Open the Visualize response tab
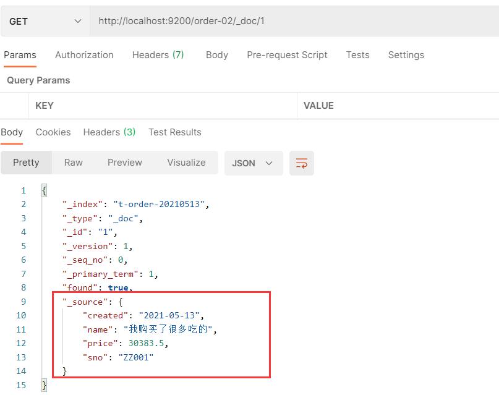Viewport: 499px width, 395px height. pos(186,162)
